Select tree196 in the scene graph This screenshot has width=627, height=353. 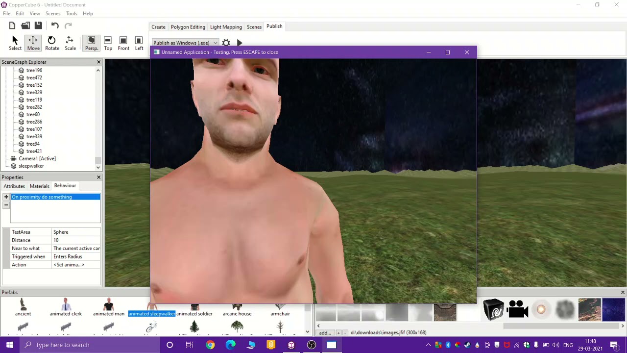pos(34,70)
